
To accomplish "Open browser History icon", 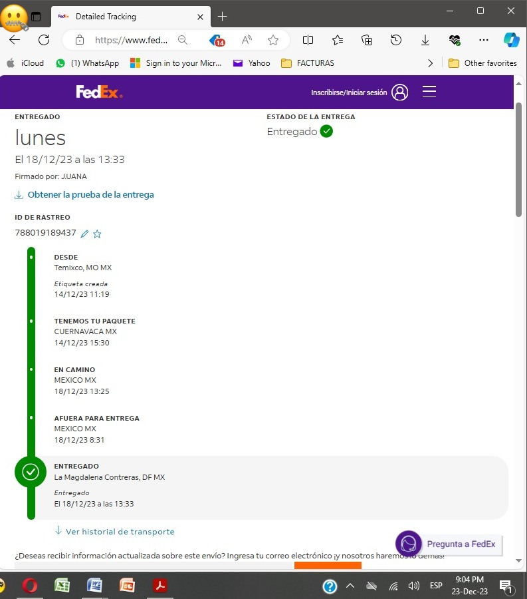I will click(x=396, y=40).
